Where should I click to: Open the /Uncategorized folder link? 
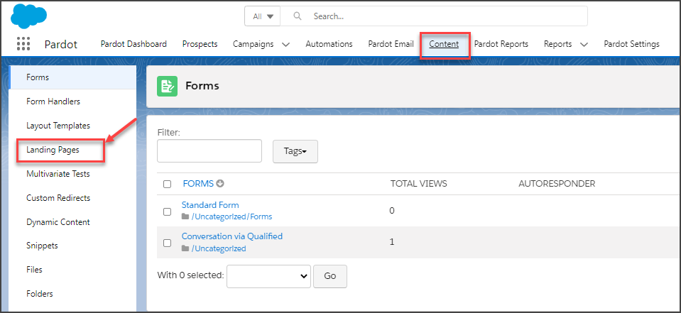pyautogui.click(x=219, y=248)
